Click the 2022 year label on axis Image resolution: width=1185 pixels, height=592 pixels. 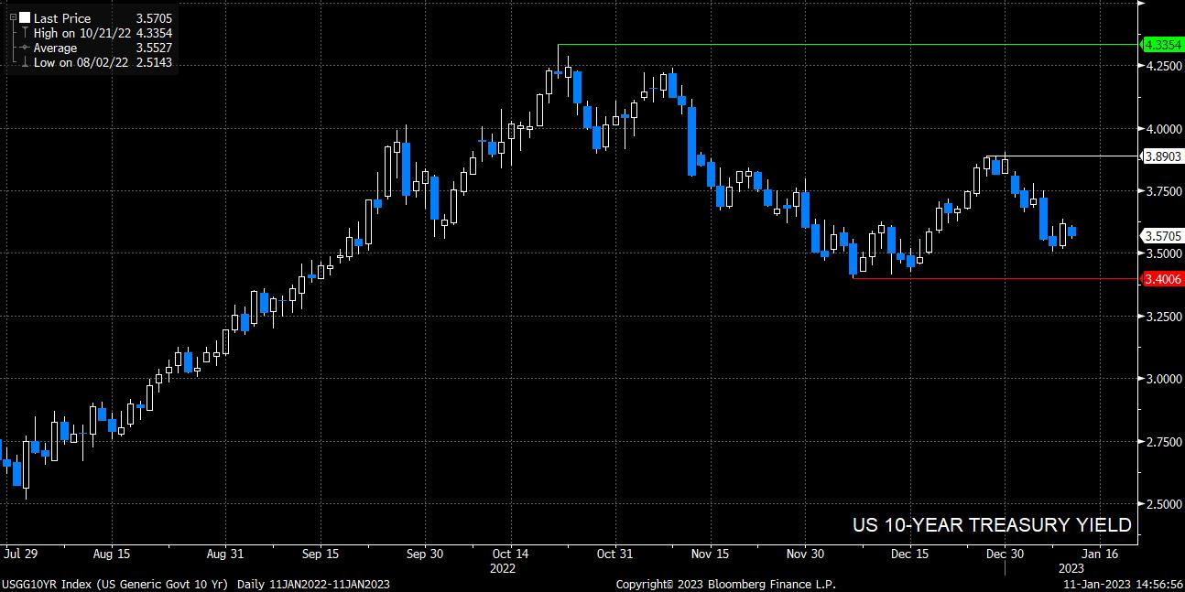coord(504,567)
